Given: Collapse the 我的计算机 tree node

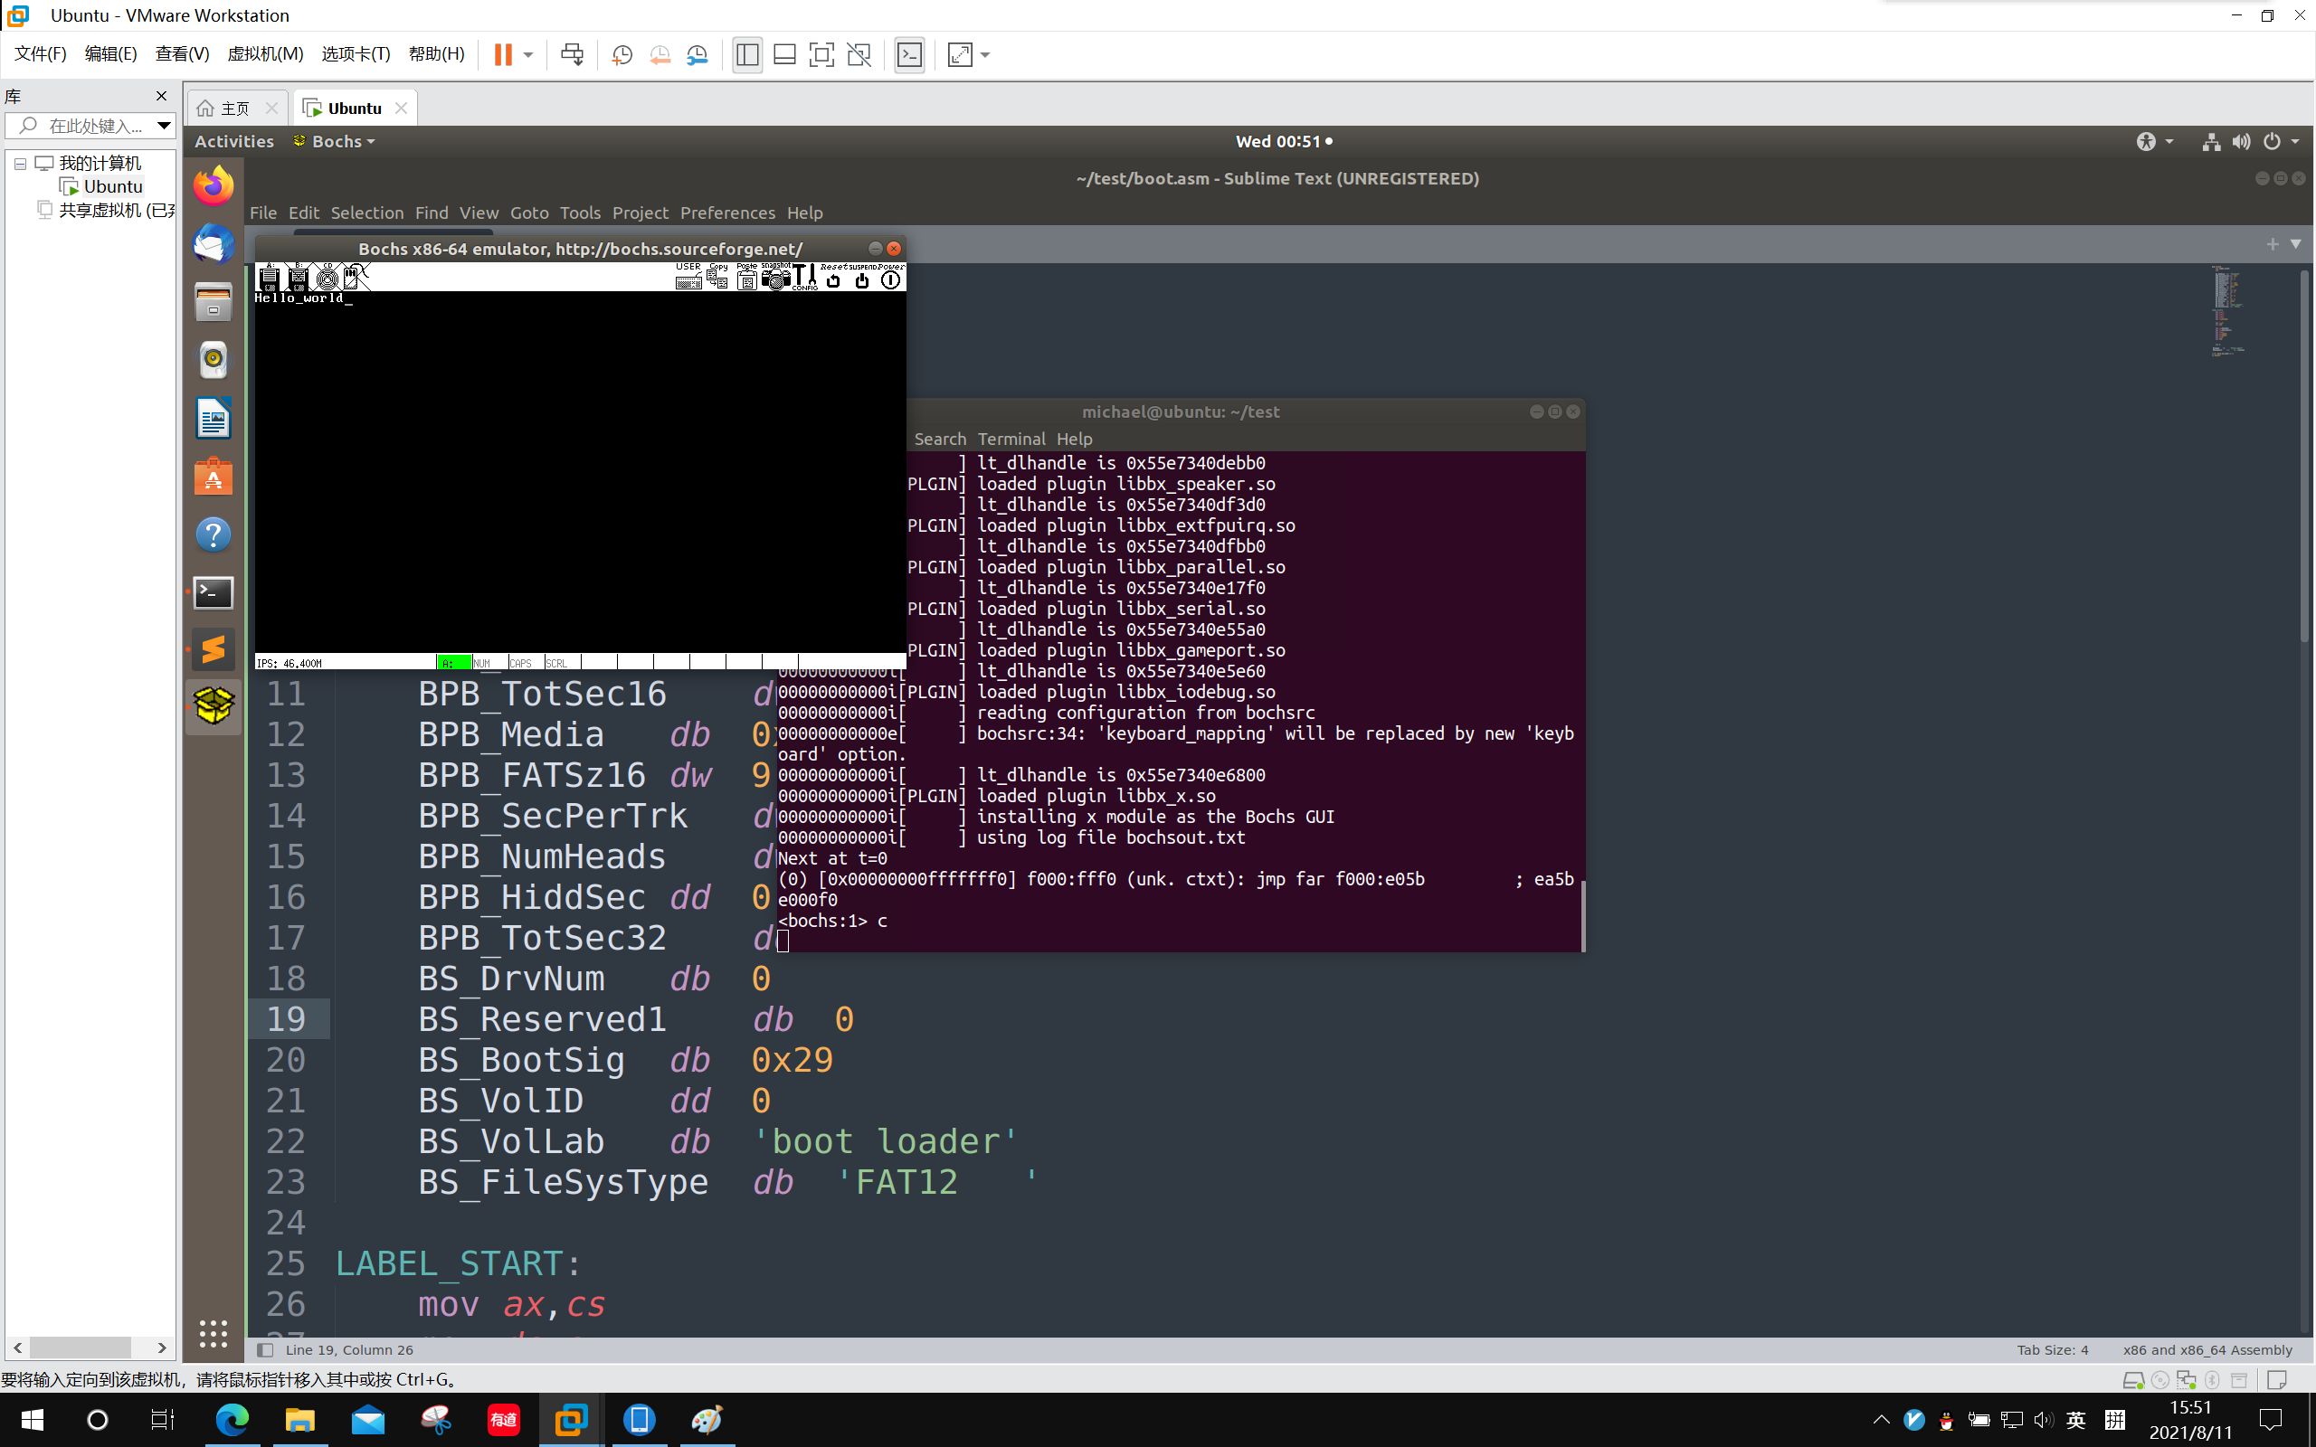Looking at the screenshot, I should point(20,163).
